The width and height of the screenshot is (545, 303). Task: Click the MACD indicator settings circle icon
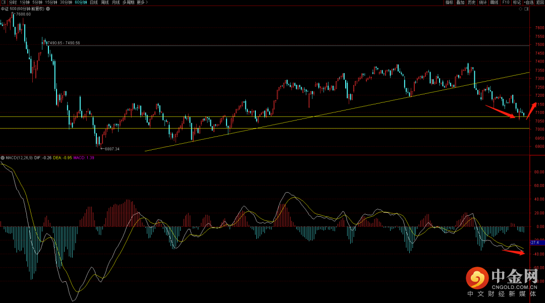pos(3,158)
